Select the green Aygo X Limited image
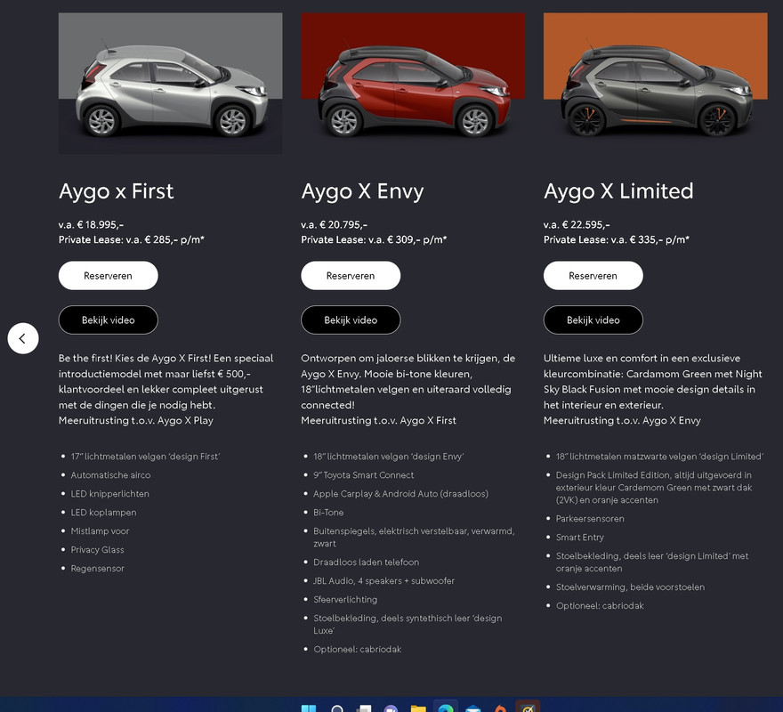 [656, 84]
